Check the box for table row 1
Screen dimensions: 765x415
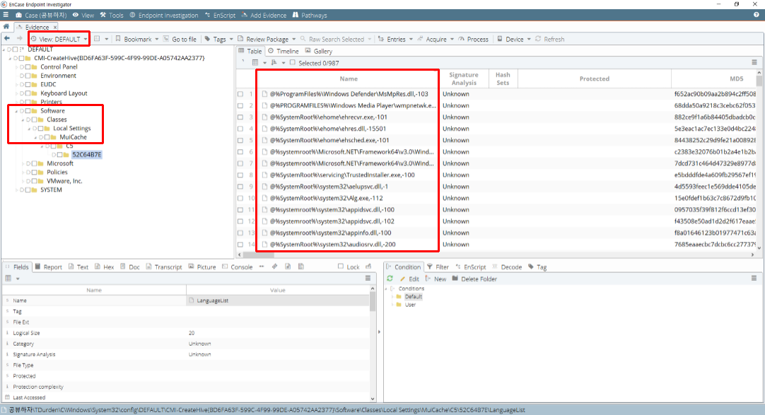pyautogui.click(x=240, y=94)
